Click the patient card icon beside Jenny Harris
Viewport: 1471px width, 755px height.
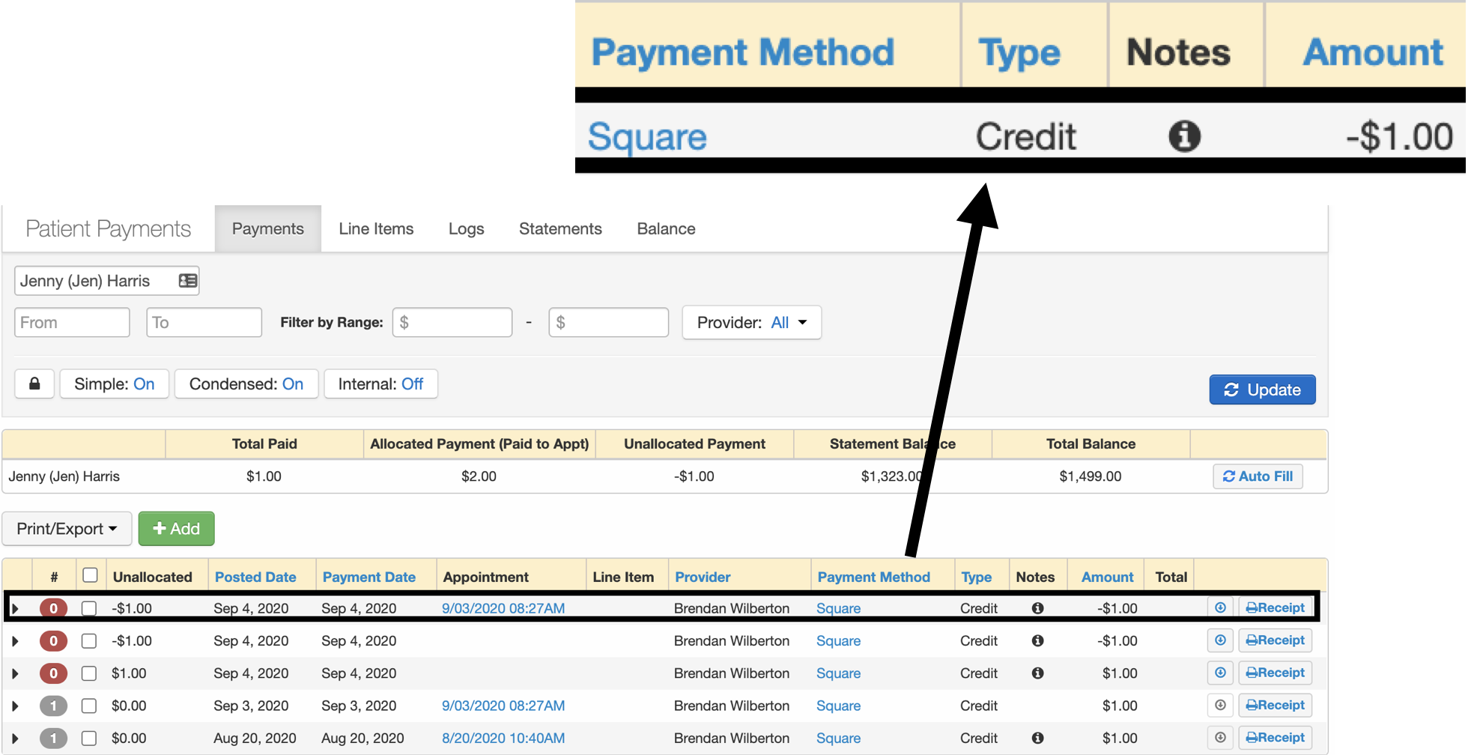click(187, 281)
